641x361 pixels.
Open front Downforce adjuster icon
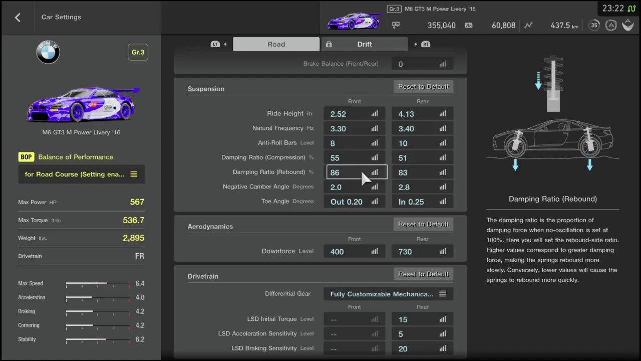[x=375, y=252]
